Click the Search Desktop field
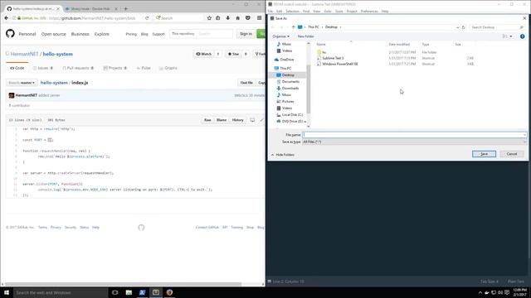Screen dimensions: 531x298 coord(497,27)
